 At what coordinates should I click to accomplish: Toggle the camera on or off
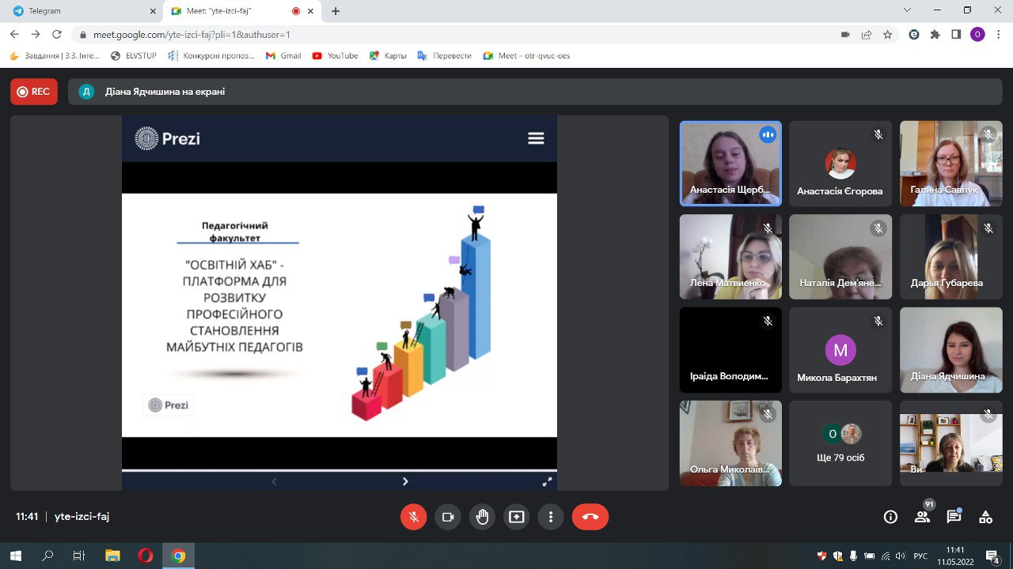[x=447, y=517]
